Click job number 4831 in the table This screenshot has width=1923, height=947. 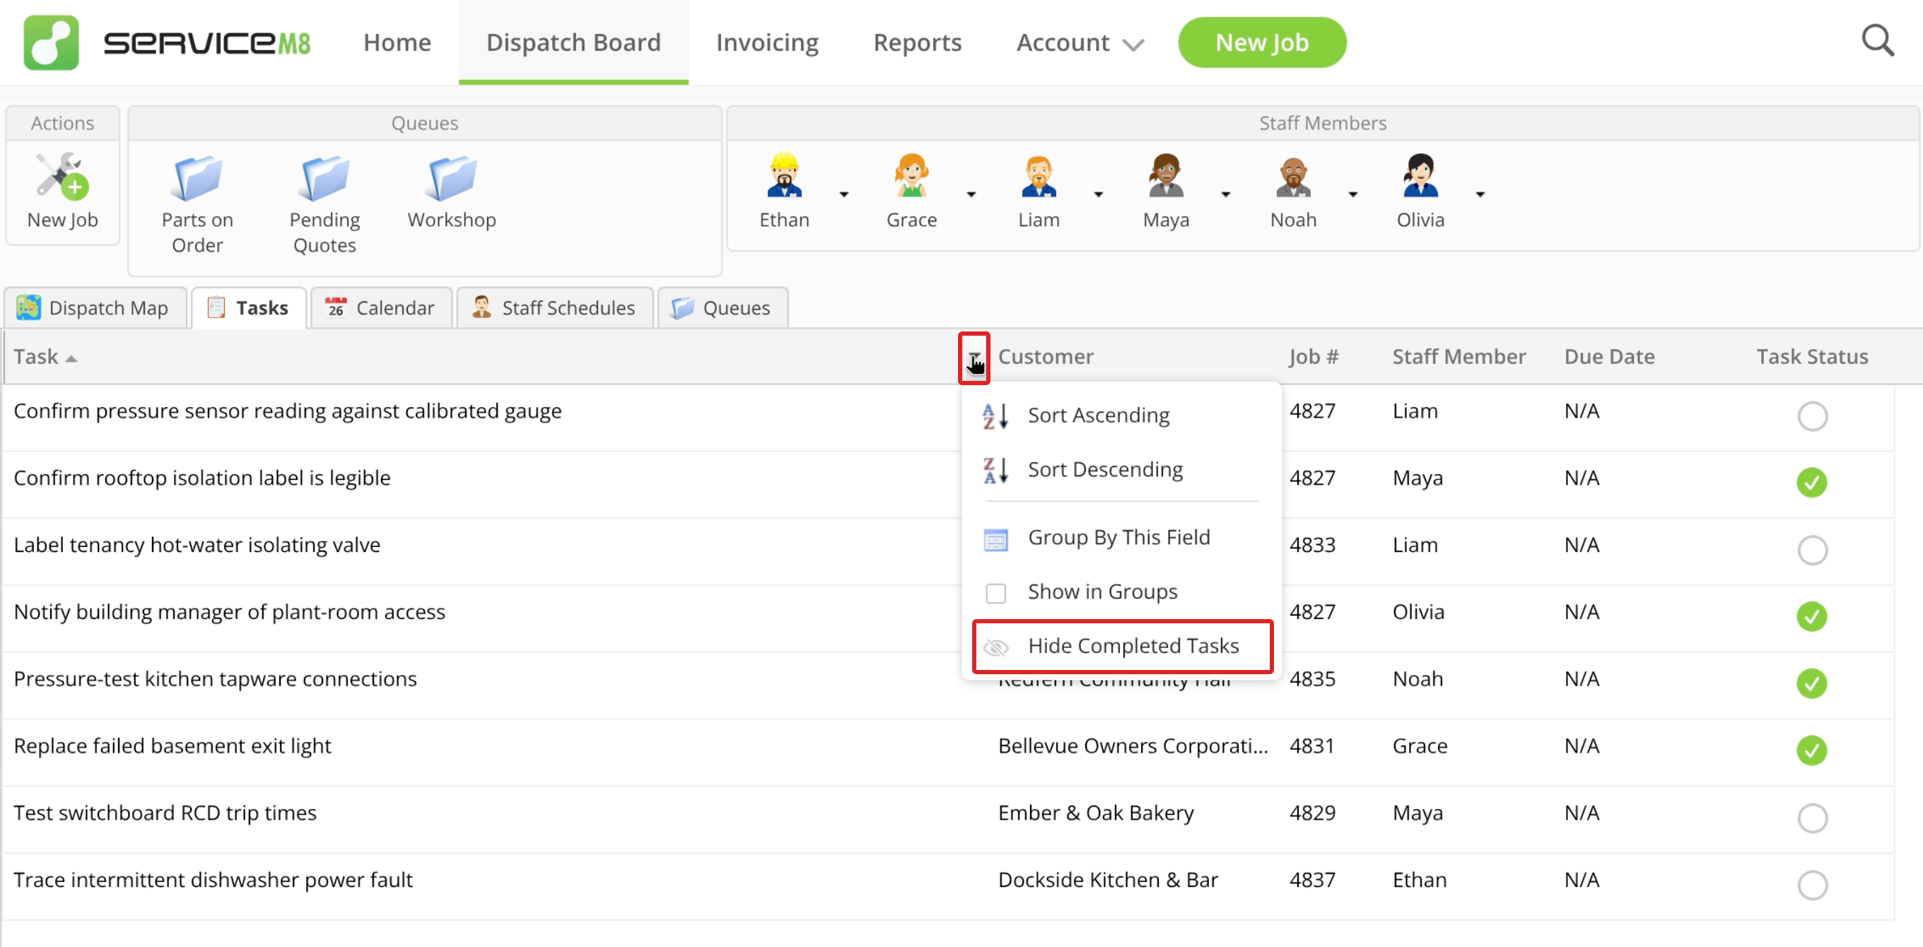tap(1311, 746)
